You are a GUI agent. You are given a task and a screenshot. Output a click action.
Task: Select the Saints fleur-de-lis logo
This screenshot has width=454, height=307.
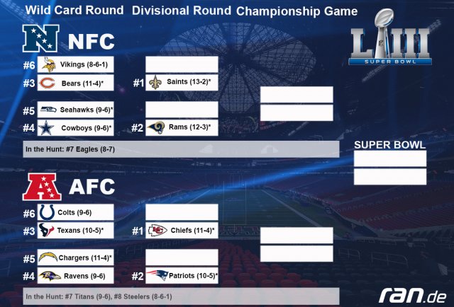tap(155, 82)
